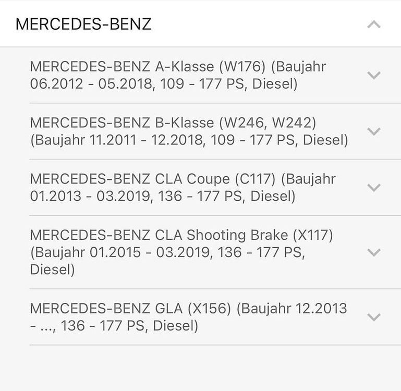
Task: Expand the CLA Coupe (C117) chevron arrow
Action: pos(374,188)
